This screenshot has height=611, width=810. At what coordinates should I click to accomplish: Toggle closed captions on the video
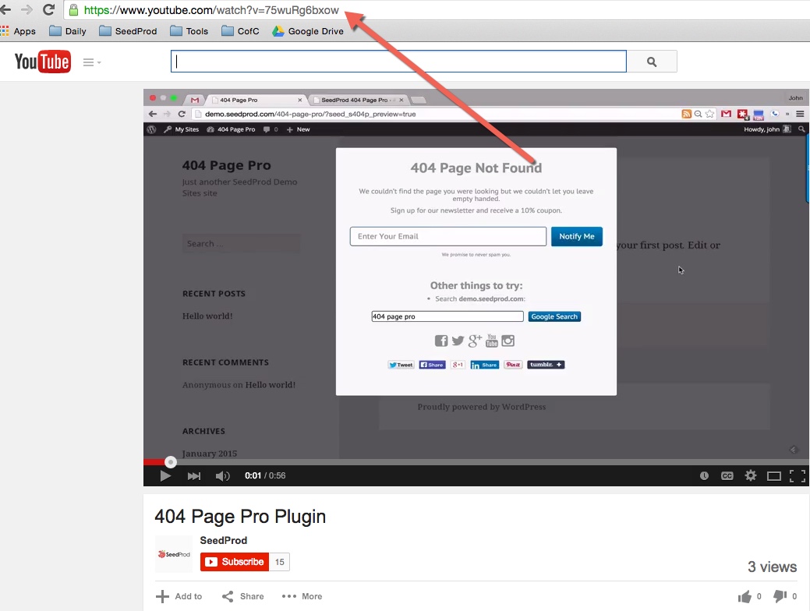(x=727, y=475)
